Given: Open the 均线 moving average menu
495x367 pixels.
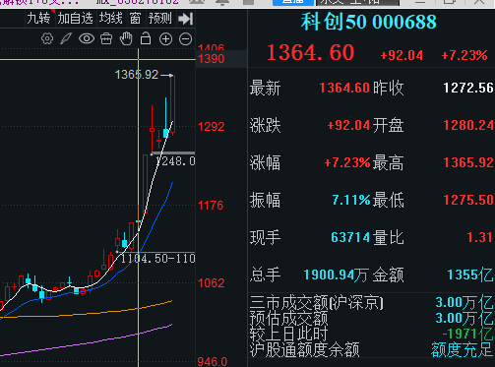Looking at the screenshot, I should point(111,19).
